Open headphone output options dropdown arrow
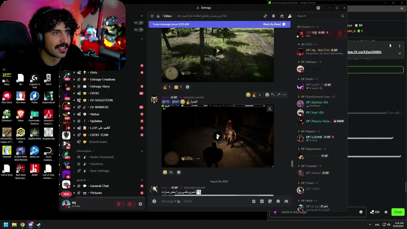 (134, 204)
